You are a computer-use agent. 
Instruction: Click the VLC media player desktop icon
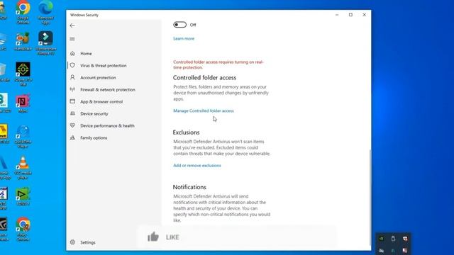click(x=23, y=168)
